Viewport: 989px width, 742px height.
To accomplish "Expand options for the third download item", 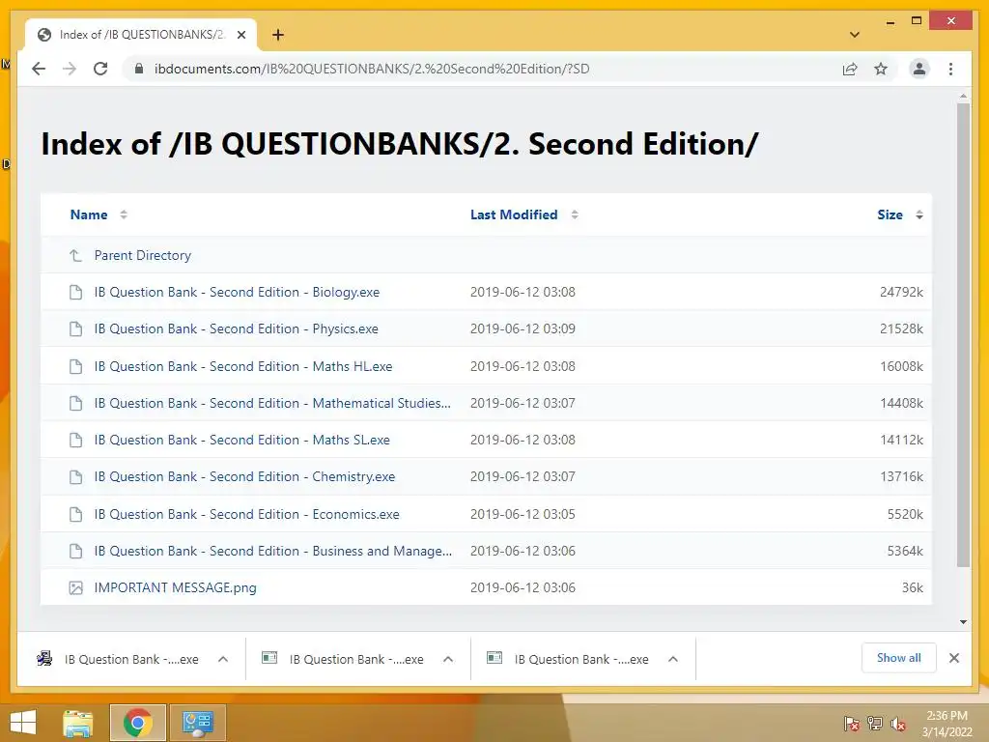I will 673,659.
